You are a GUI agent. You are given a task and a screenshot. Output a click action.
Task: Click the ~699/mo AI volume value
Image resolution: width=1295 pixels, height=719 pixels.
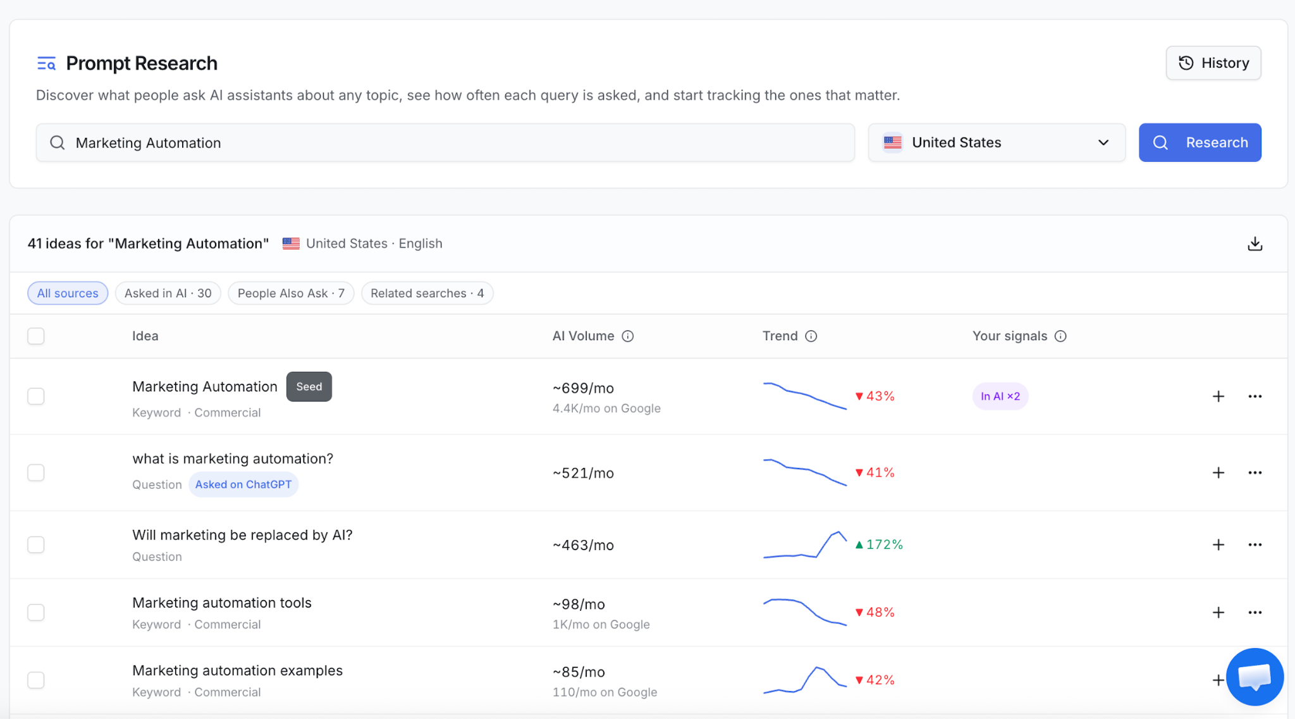tap(583, 388)
